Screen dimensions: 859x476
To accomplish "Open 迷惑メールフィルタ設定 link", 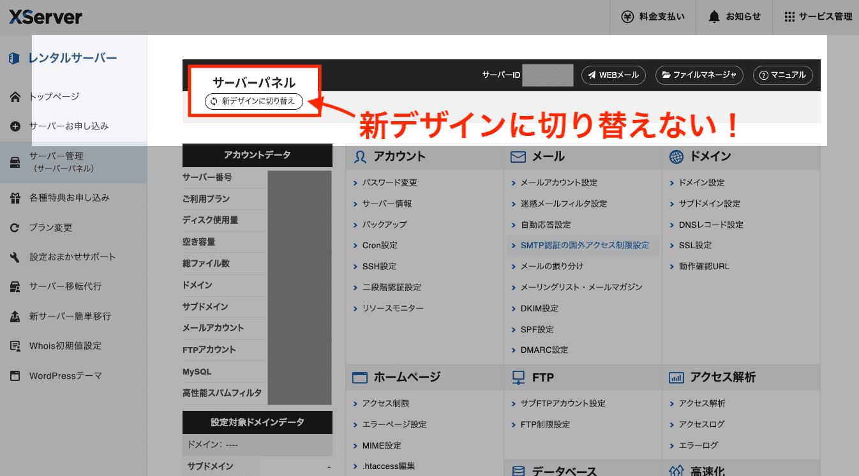I will pyautogui.click(x=564, y=204).
